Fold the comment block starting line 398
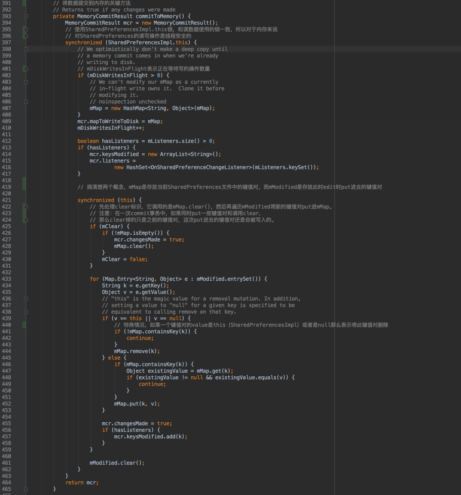The width and height of the screenshot is (461, 495). pyautogui.click(x=26, y=49)
